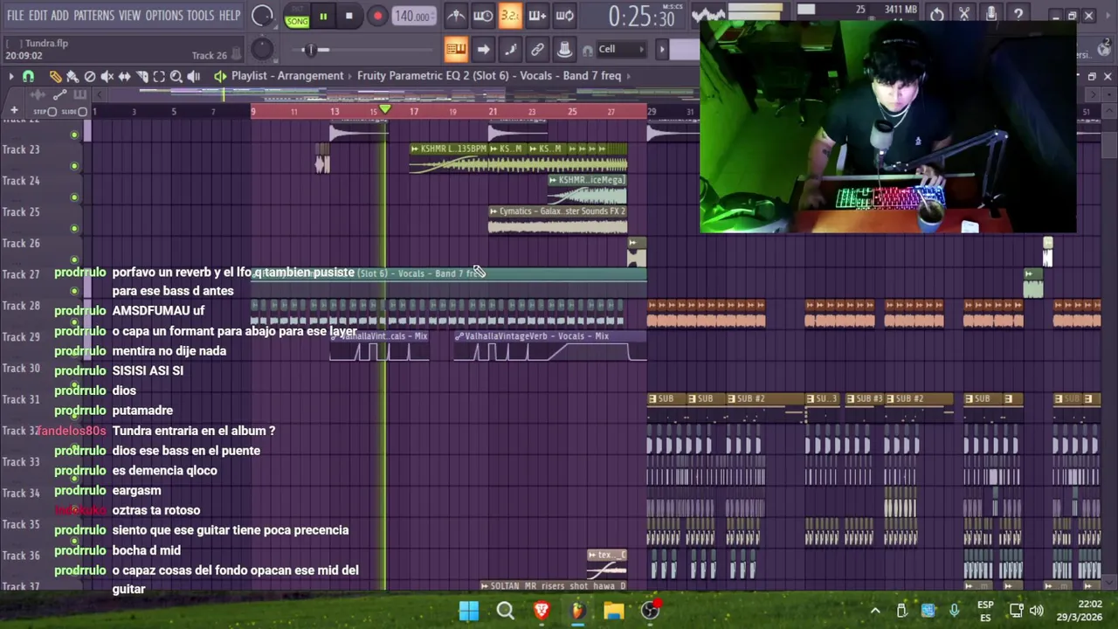Select the Zoom tool
This screenshot has width=1118, height=629.
point(176,76)
